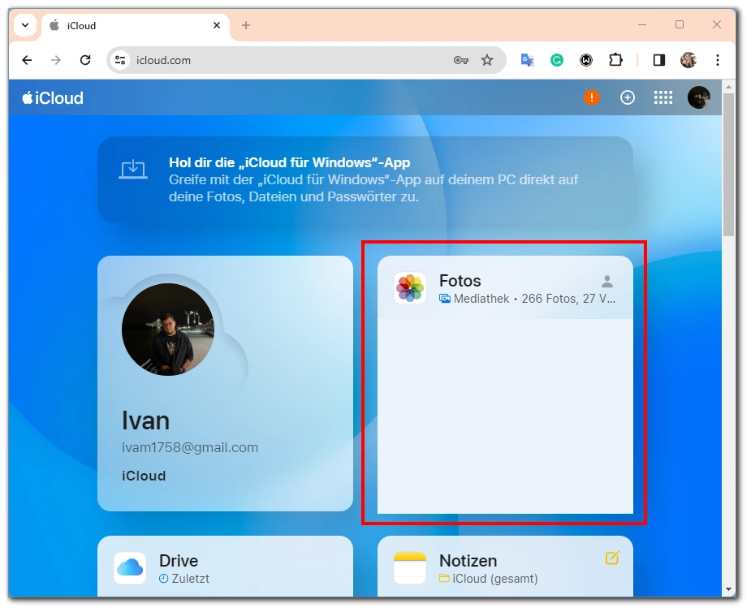Open the iCloud account avatar menu
Screen dimensions: 751x612
pyautogui.click(x=699, y=97)
